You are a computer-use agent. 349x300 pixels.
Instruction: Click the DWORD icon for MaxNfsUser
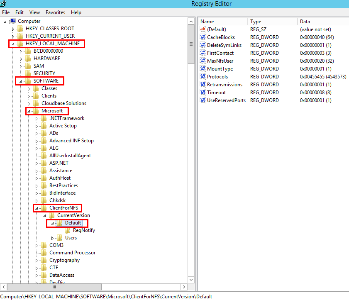point(203,61)
